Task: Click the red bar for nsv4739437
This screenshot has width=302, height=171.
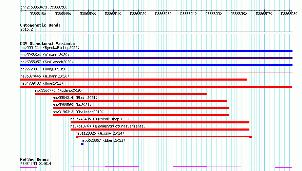Action: point(156,87)
